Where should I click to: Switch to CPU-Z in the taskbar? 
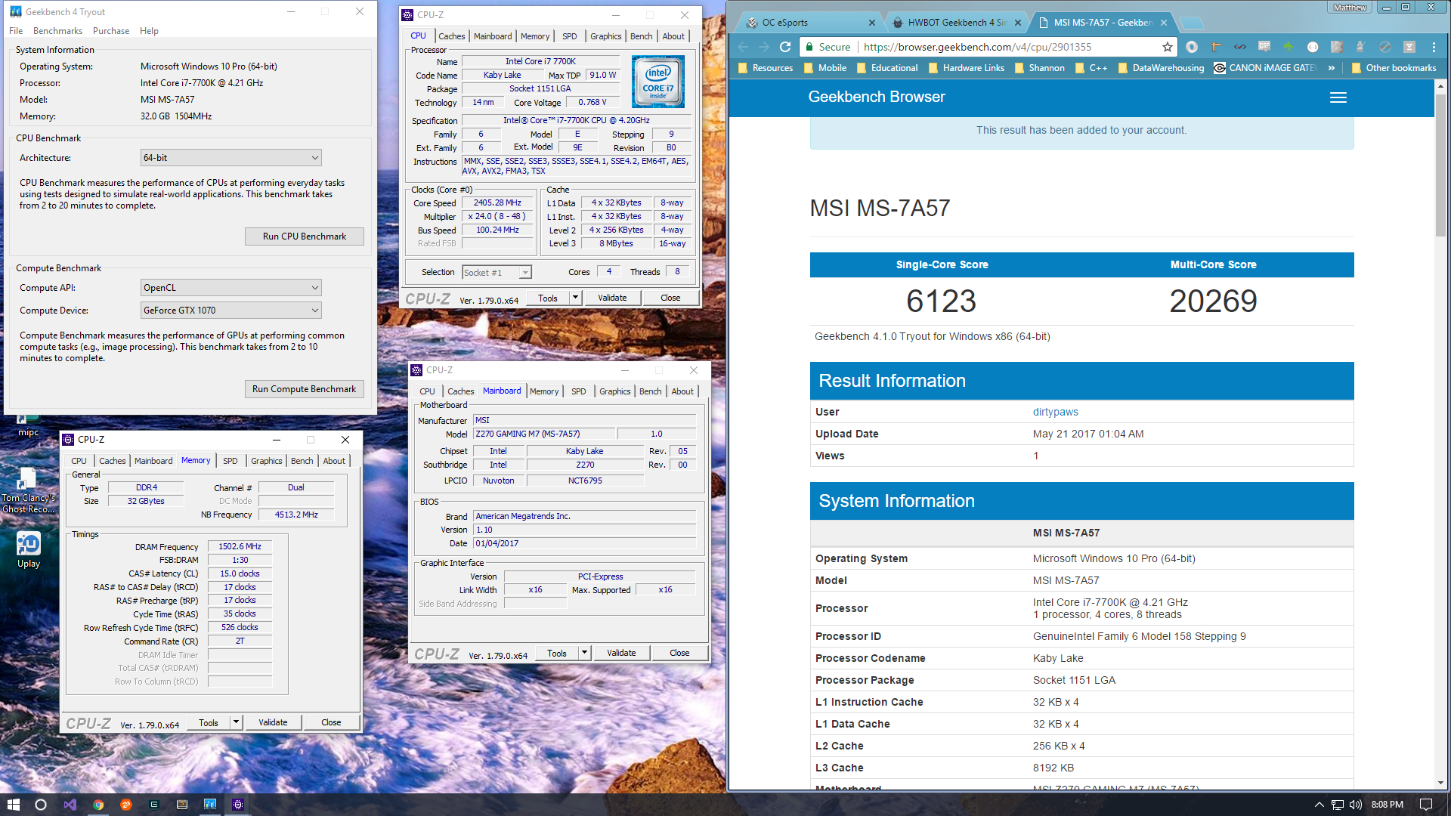tap(237, 805)
